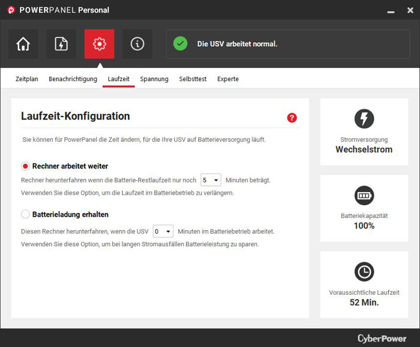
Task: Click the 'POWERPANEL Personal' title text
Action: (64, 10)
